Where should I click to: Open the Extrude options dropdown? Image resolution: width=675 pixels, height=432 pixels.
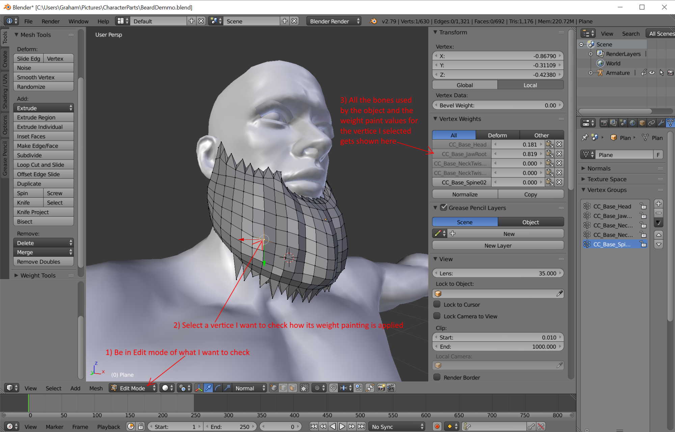click(44, 108)
